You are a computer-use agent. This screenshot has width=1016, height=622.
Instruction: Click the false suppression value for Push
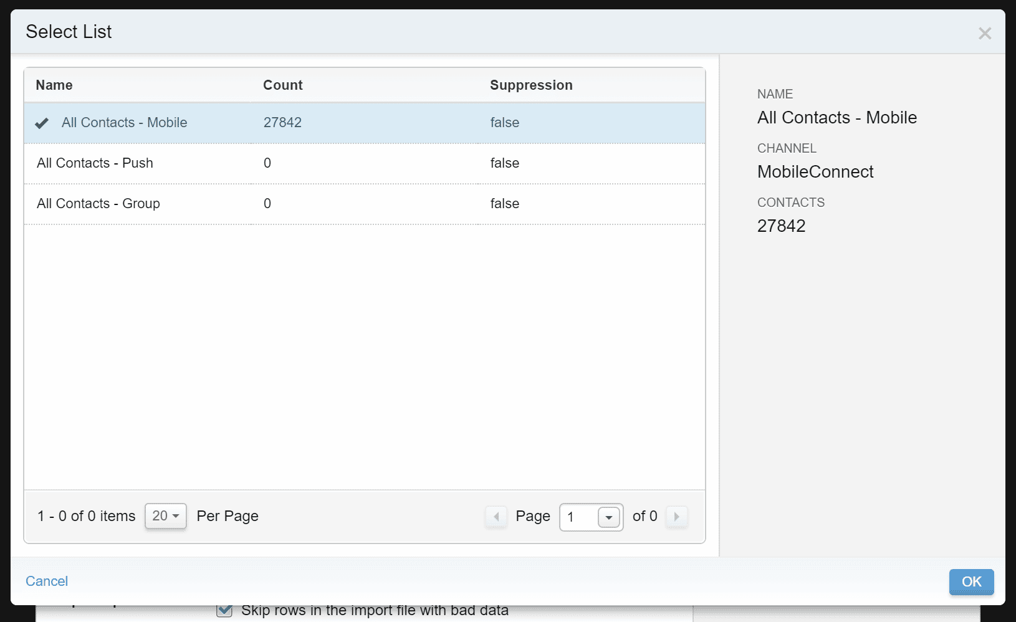click(x=504, y=163)
